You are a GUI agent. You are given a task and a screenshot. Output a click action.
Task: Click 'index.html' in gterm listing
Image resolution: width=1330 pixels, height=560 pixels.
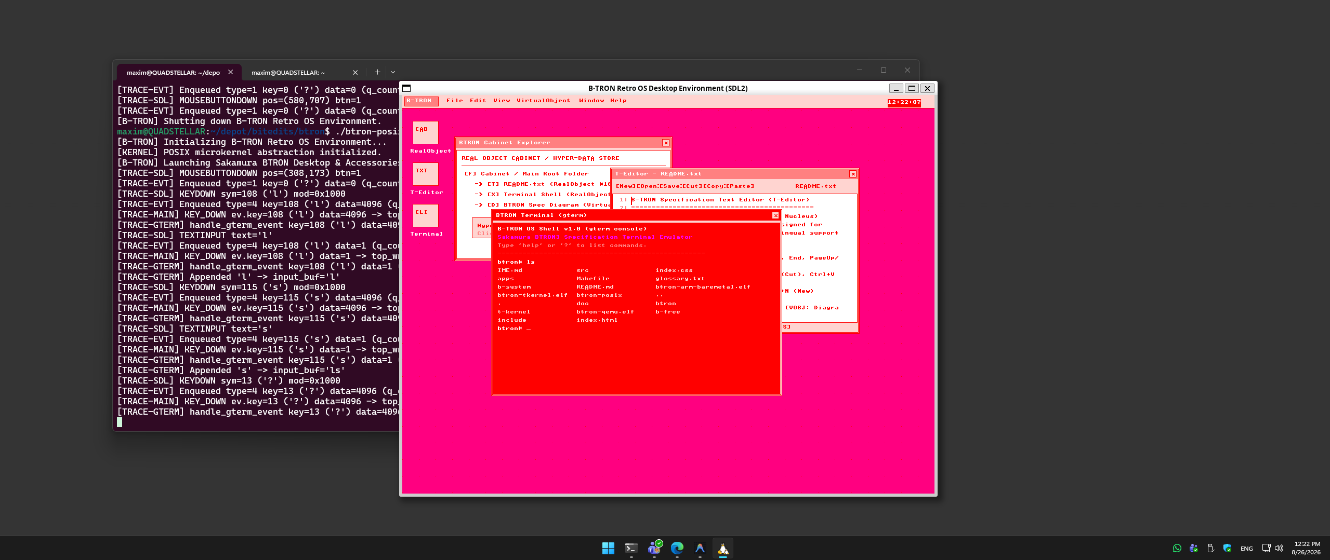[597, 320]
